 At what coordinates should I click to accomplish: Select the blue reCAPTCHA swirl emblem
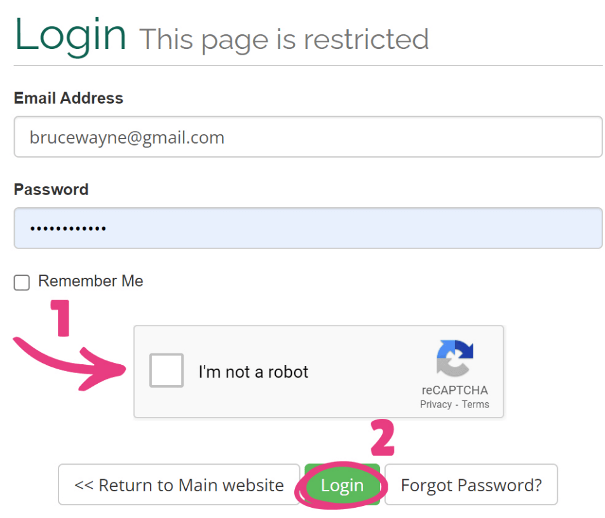click(454, 358)
